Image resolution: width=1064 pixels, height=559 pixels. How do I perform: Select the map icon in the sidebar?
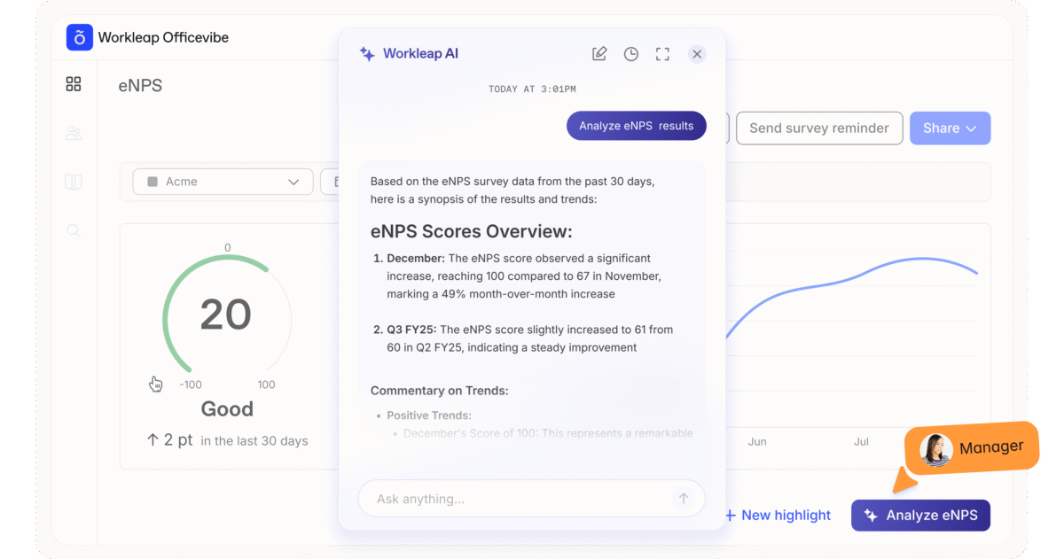tap(74, 182)
